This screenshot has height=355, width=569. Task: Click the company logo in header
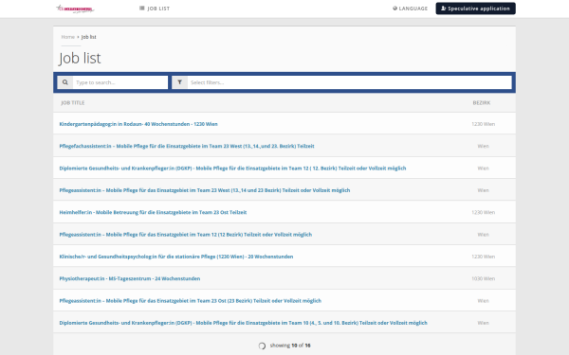pos(75,9)
